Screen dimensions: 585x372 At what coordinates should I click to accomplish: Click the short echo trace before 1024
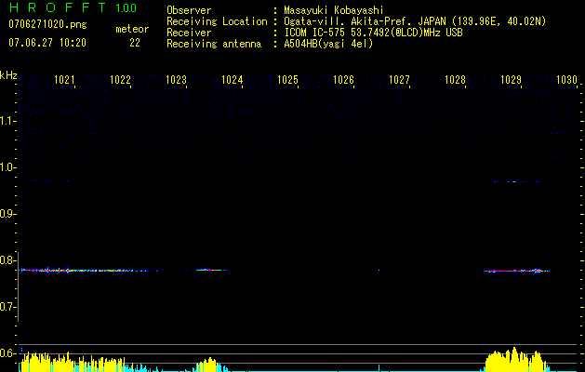click(x=209, y=270)
